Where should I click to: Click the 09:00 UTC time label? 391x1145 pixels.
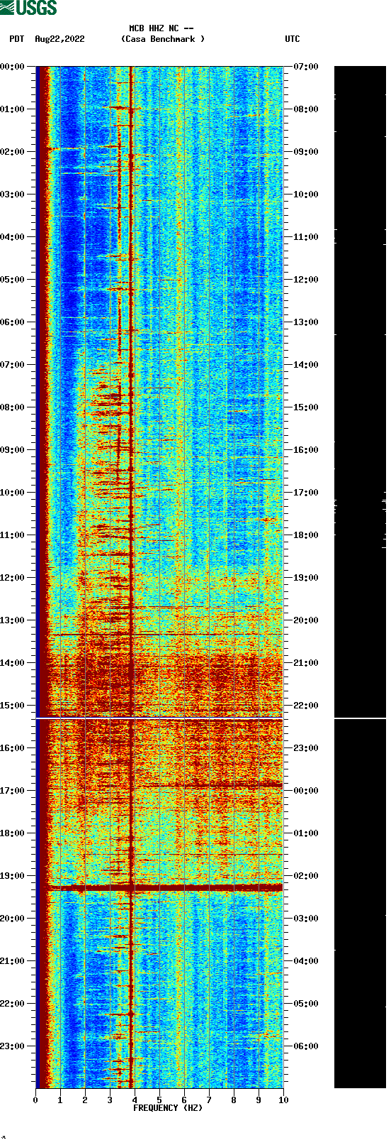[x=306, y=152]
